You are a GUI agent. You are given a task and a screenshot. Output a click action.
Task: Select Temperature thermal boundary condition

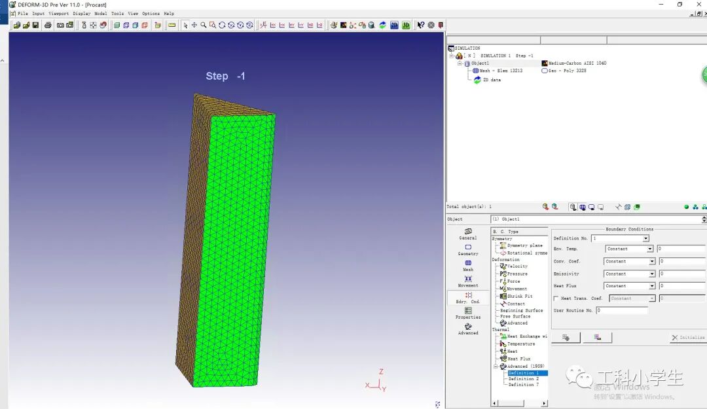click(518, 344)
